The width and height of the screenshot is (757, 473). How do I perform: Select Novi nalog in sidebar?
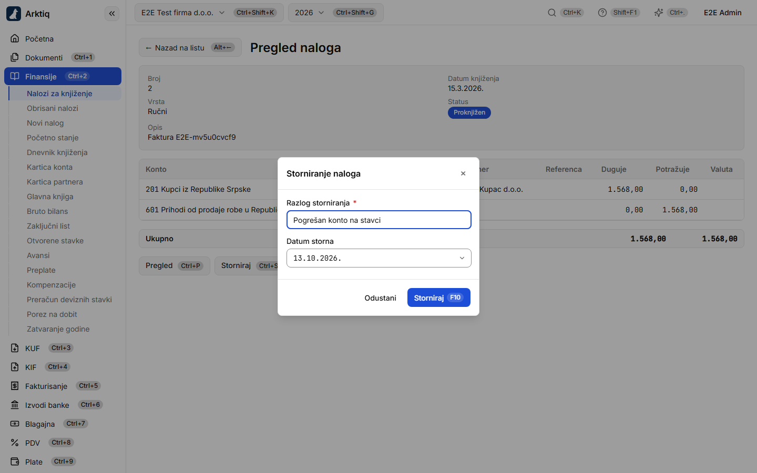65,123
